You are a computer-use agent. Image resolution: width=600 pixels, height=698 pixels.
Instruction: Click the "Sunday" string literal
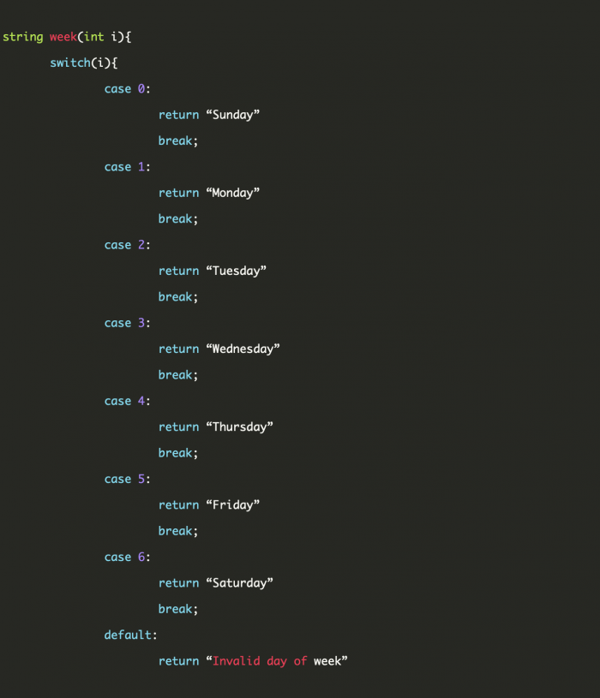point(232,115)
